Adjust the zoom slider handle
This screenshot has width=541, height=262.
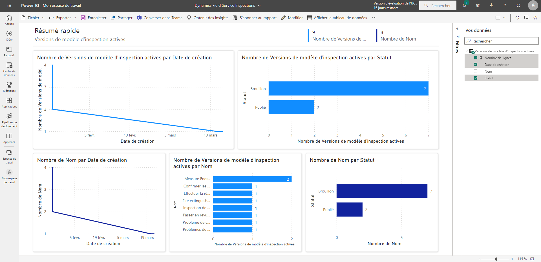[496, 259]
